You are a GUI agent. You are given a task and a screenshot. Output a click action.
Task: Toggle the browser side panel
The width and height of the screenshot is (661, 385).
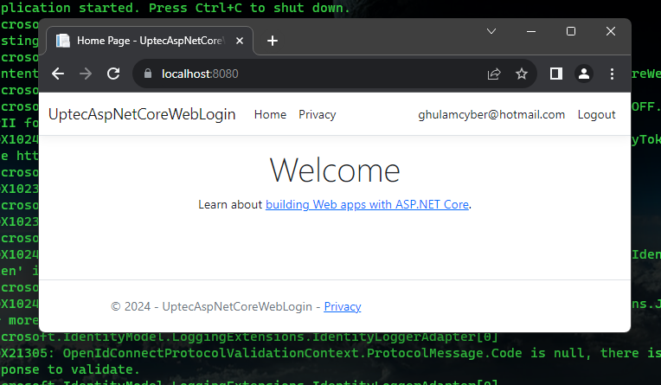[x=556, y=74]
